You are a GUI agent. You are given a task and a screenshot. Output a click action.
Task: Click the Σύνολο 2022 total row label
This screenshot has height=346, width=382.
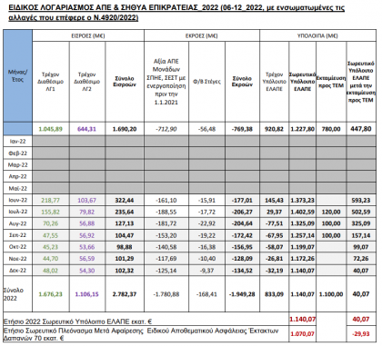point(14,294)
